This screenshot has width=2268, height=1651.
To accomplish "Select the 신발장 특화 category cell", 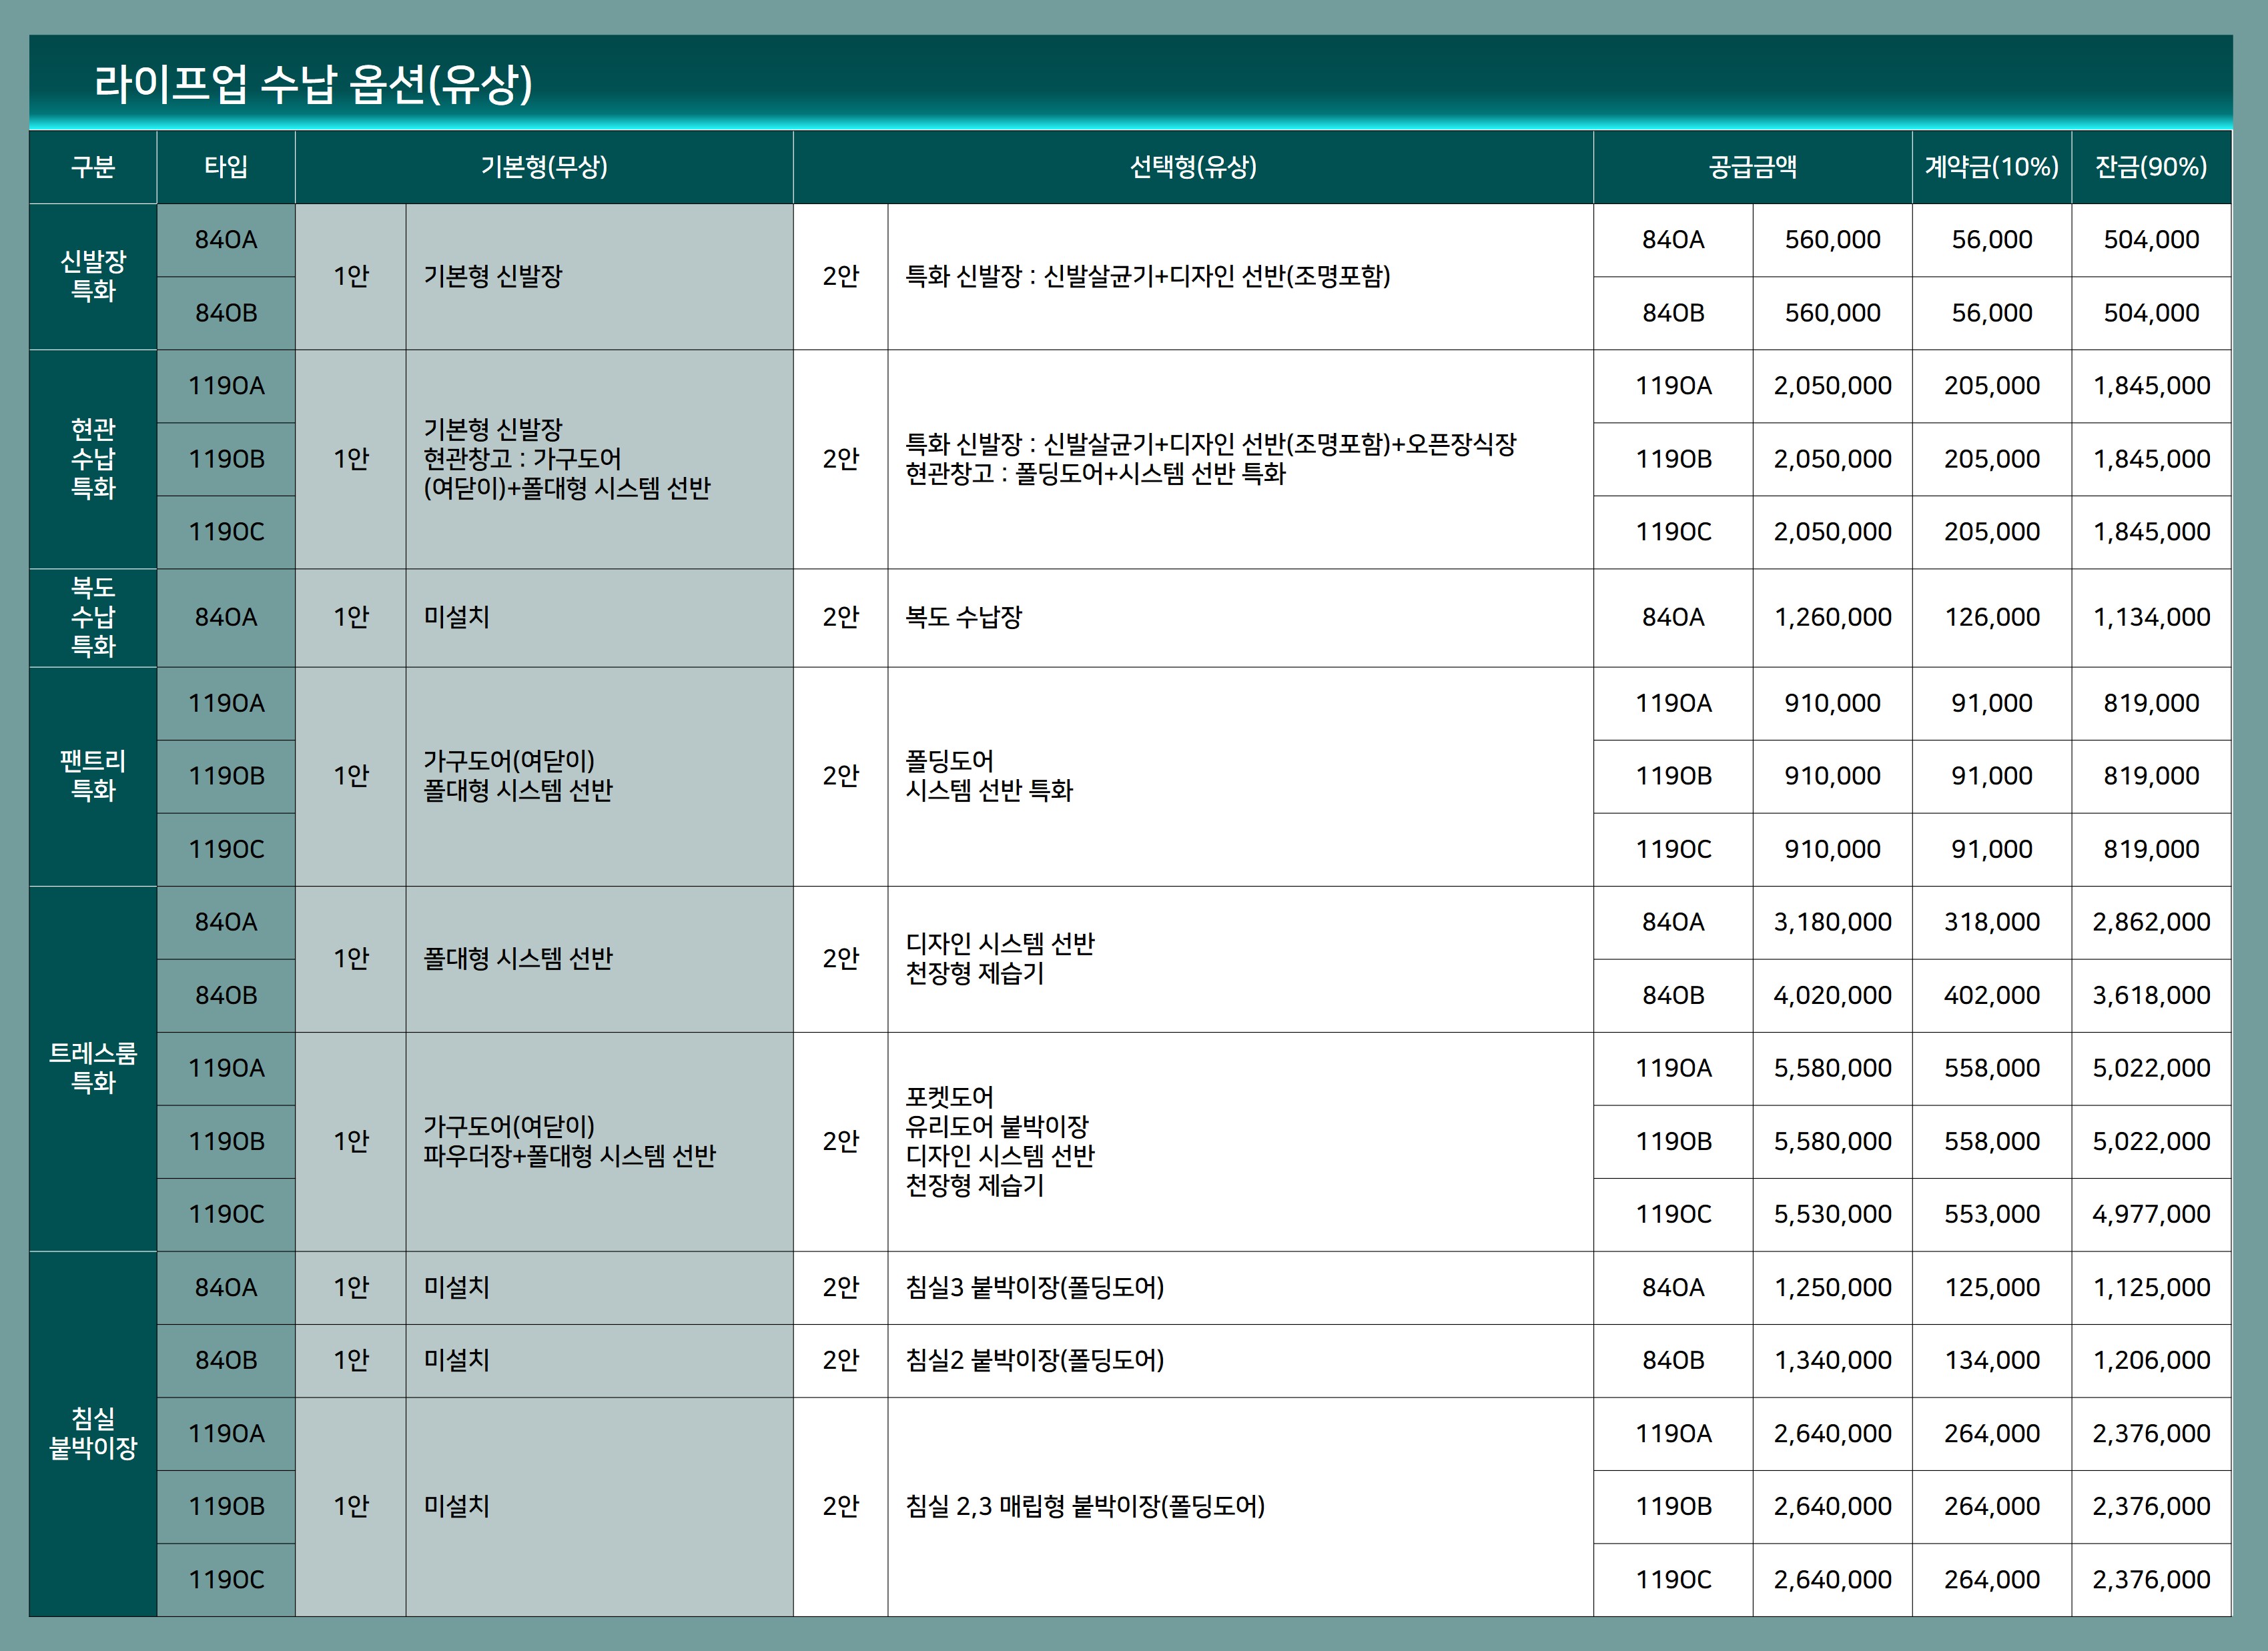I will 93,276.
